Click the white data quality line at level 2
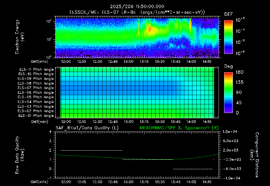This screenshot has height=186, width=270. pos(91,150)
